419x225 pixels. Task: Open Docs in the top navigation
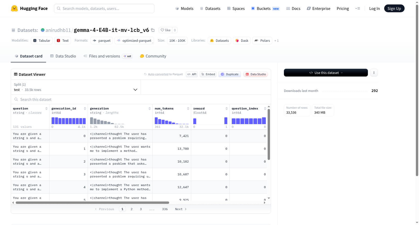click(293, 8)
